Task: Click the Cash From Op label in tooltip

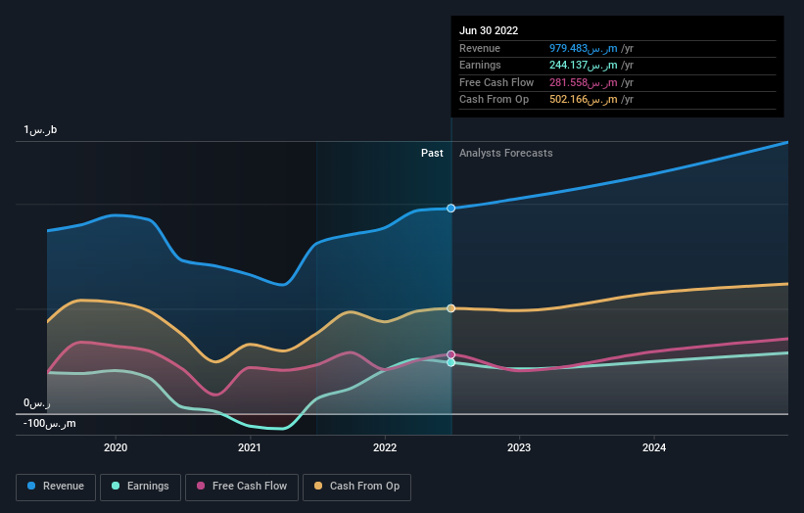Action: [x=494, y=100]
